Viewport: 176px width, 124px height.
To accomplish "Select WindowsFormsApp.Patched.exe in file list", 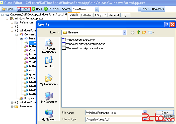I will 84,44.
